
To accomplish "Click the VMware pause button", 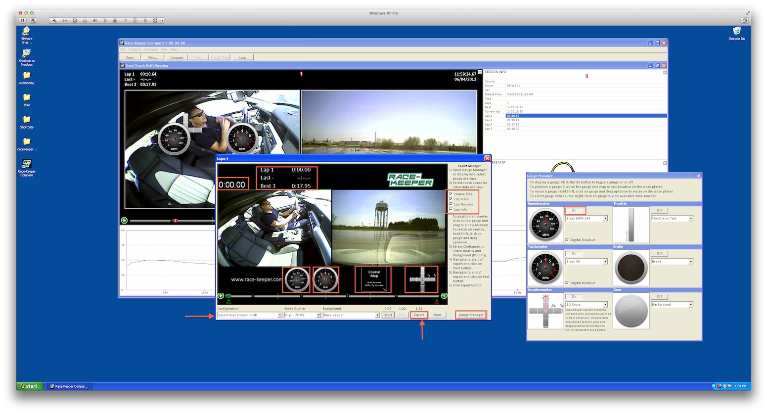I will tap(23, 20).
